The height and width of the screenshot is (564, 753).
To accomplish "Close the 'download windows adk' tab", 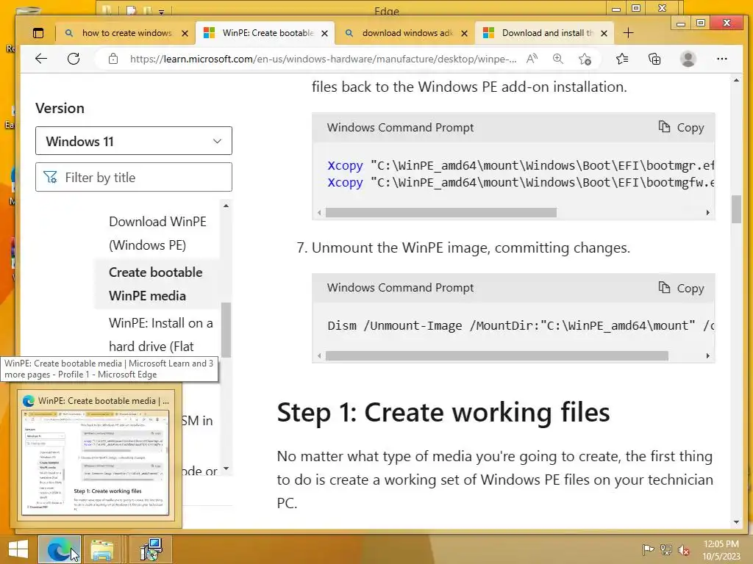I will pyautogui.click(x=465, y=33).
